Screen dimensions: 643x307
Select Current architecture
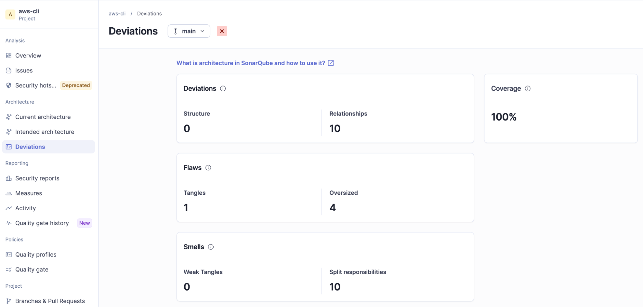[49, 117]
